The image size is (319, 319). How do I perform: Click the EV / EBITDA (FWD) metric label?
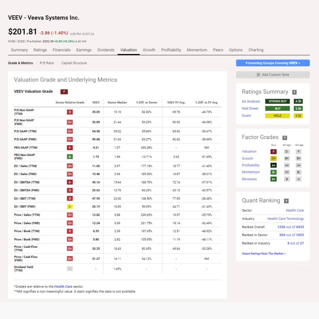pyautogui.click(x=27, y=190)
